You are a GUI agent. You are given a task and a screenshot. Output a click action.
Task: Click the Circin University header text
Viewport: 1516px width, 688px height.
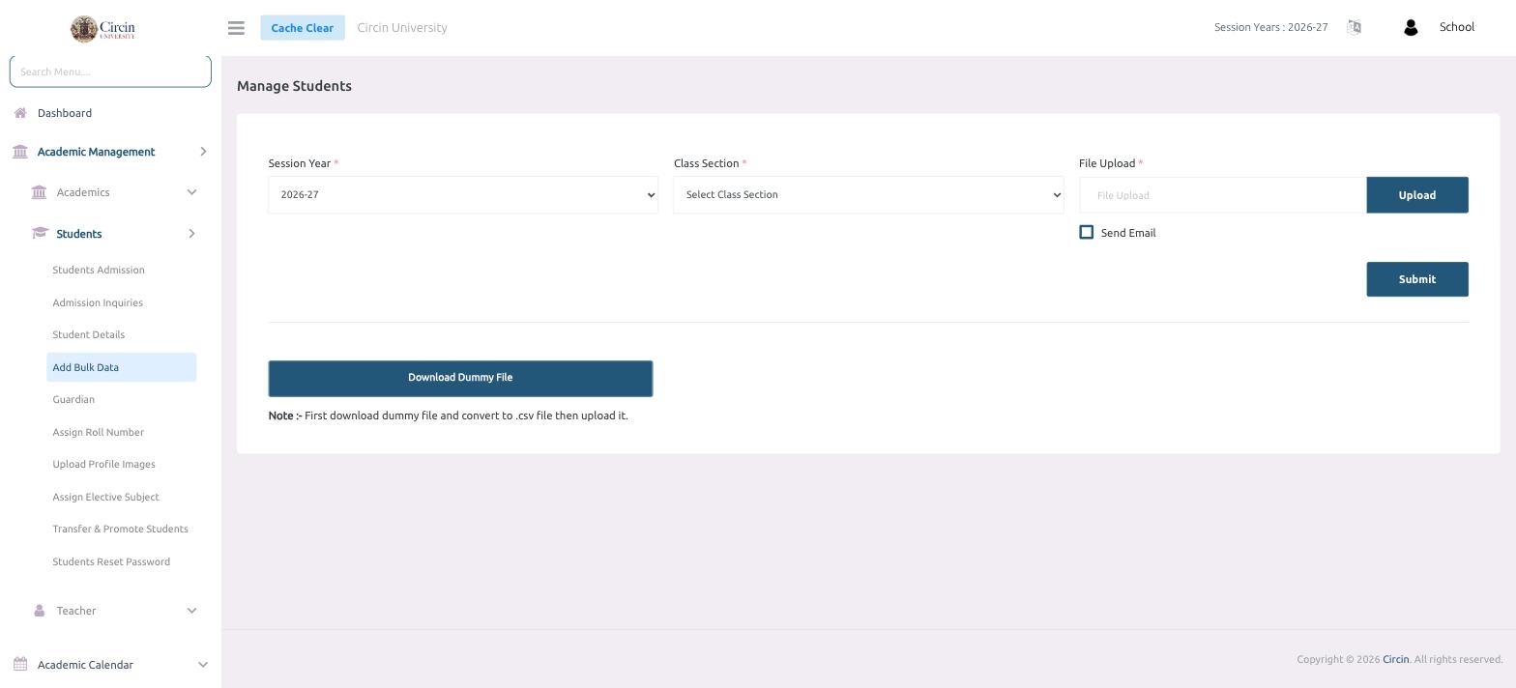tap(402, 27)
